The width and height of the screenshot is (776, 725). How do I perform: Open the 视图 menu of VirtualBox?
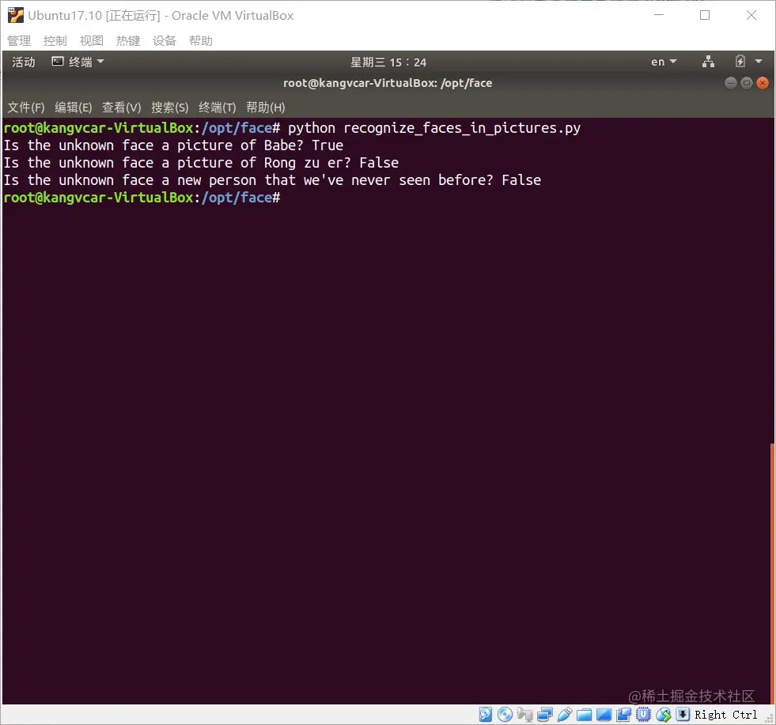click(92, 40)
